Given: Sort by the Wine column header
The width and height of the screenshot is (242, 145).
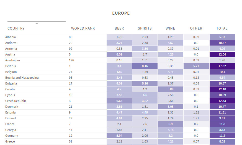Looking at the screenshot, I should click(x=170, y=28).
